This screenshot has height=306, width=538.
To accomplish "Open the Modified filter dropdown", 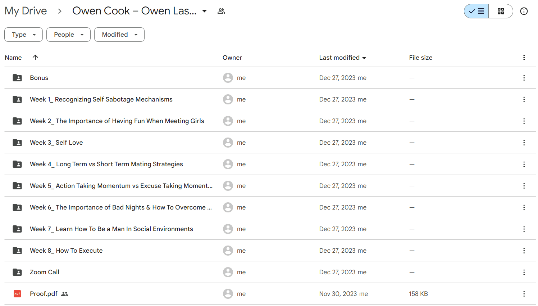I will pyautogui.click(x=119, y=35).
